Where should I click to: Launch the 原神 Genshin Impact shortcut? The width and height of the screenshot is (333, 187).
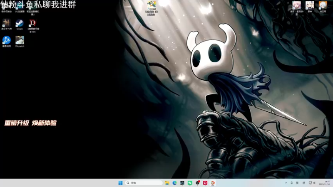click(310, 7)
